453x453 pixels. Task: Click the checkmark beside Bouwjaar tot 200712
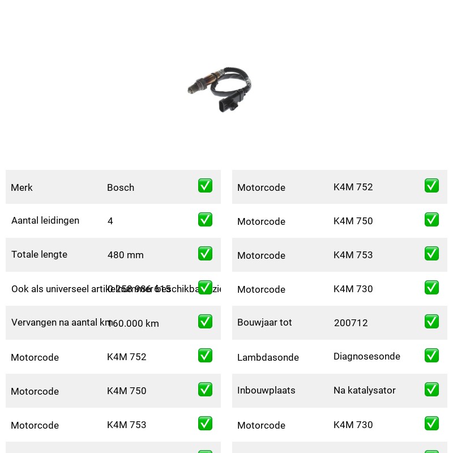point(431,322)
